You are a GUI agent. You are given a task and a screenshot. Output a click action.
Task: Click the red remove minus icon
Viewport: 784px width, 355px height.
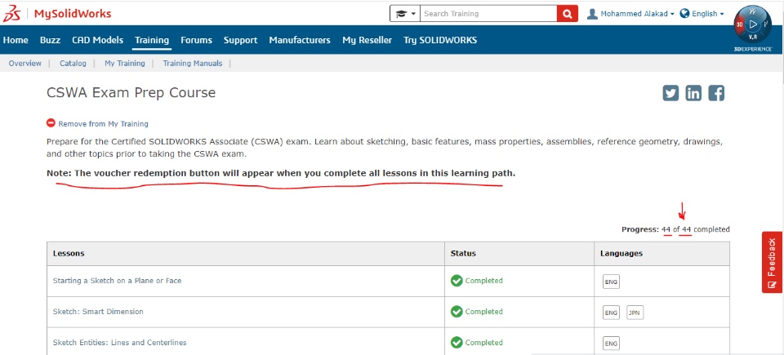[x=51, y=123]
